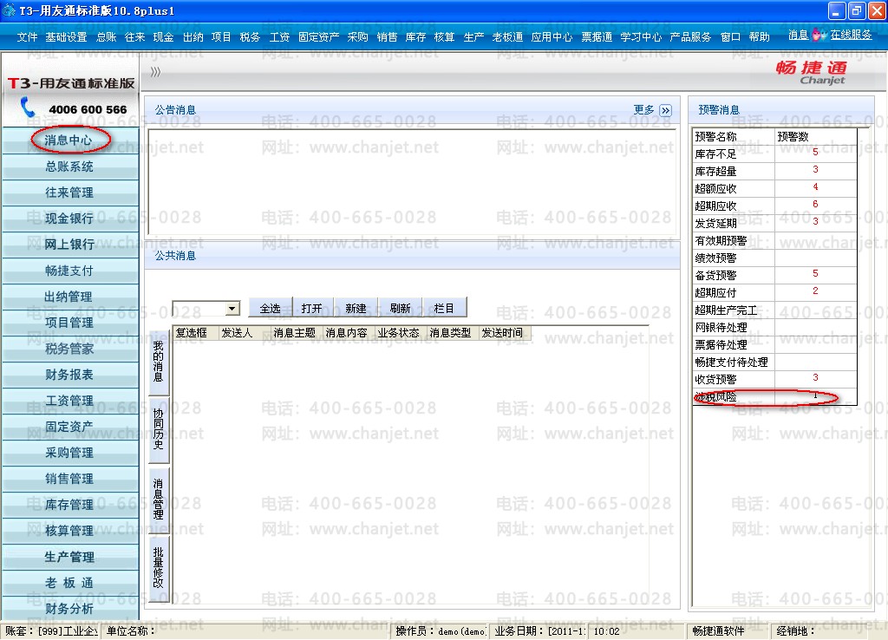Switch to the 我的消息 vertical tab

[x=159, y=362]
